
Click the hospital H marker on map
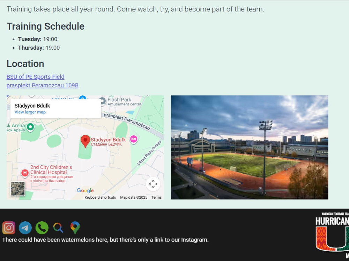point(25,173)
